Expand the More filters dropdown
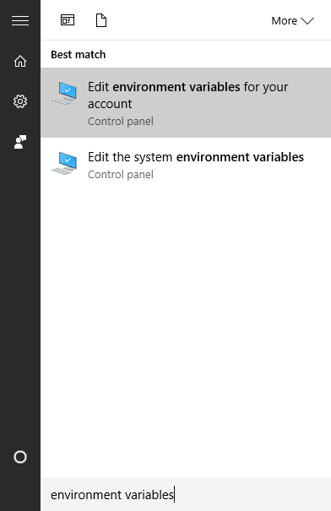The width and height of the screenshot is (331, 511). (292, 20)
